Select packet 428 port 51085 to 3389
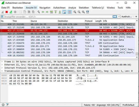Image resolution: width=139 pixels, height=107 pixels. coord(68,49)
